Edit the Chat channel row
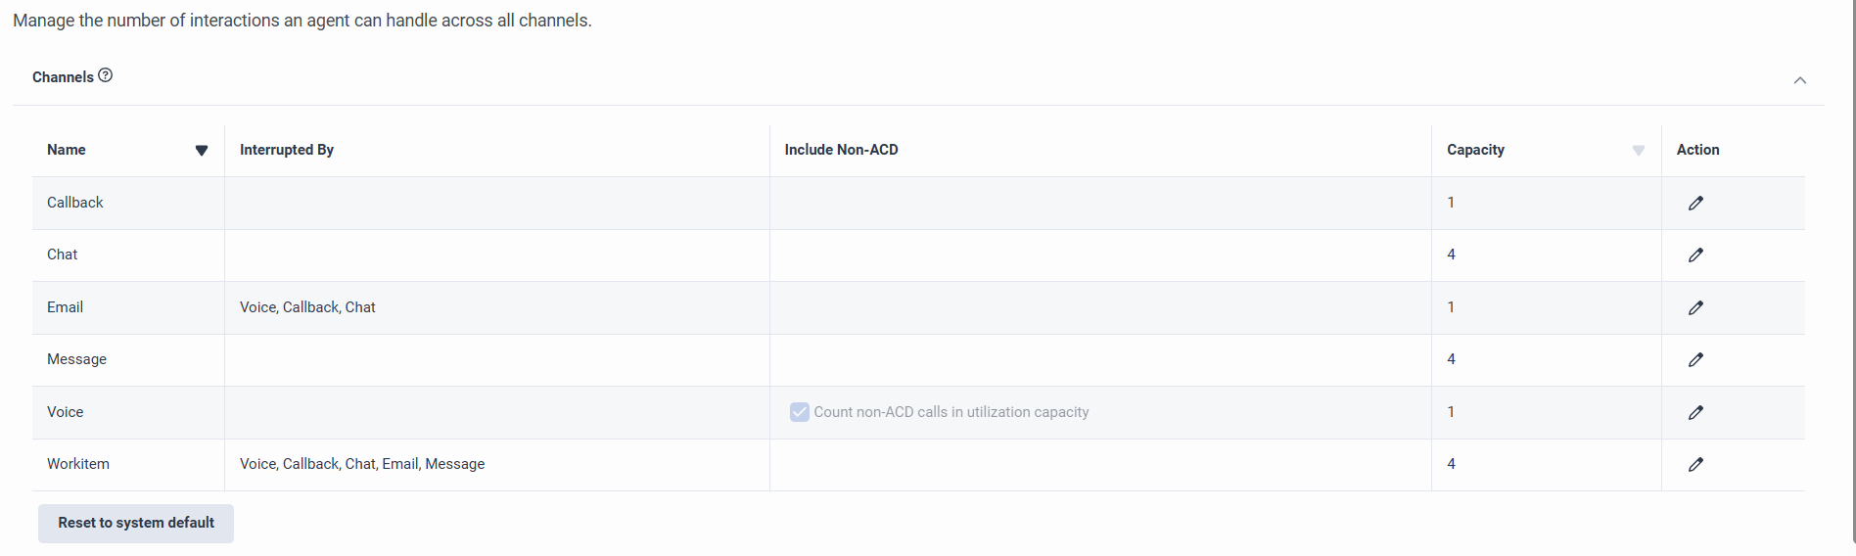The height and width of the screenshot is (556, 1856). click(x=1695, y=255)
